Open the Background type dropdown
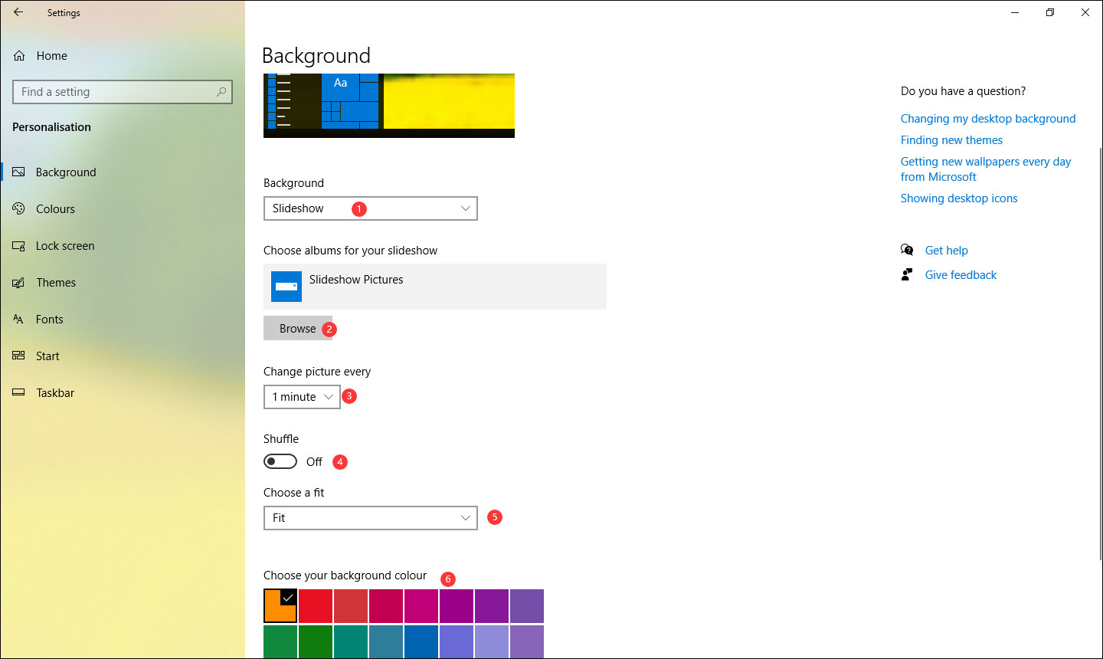1103x659 pixels. tap(370, 208)
